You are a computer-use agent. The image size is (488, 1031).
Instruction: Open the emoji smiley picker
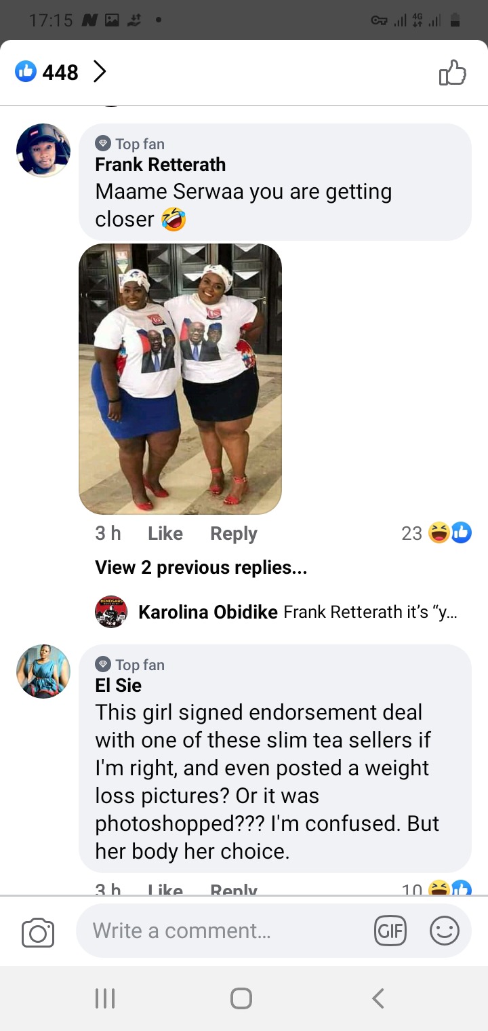coord(445,931)
